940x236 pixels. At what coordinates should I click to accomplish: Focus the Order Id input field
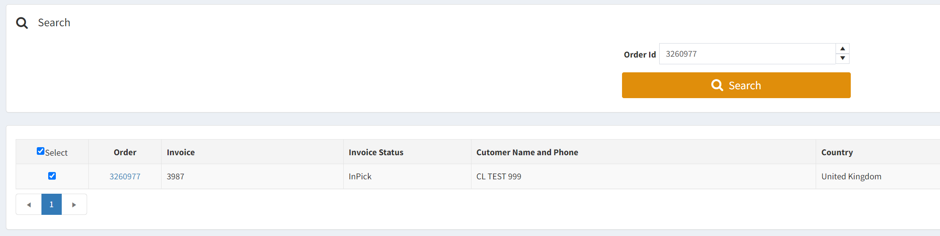747,54
